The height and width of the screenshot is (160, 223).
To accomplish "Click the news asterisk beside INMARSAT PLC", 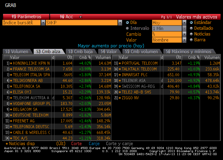I will [120, 75].
